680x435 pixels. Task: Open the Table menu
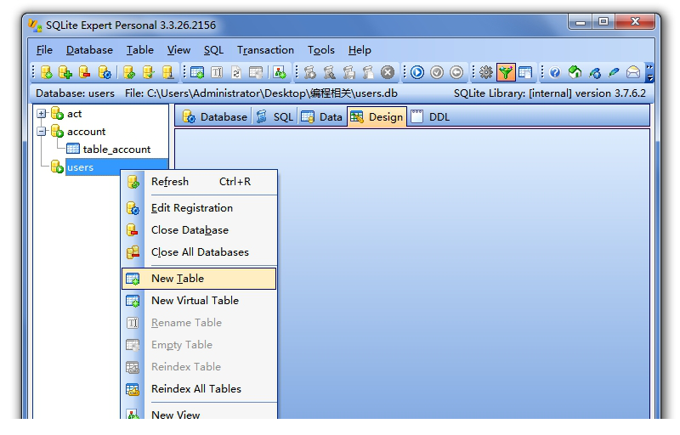(x=139, y=50)
